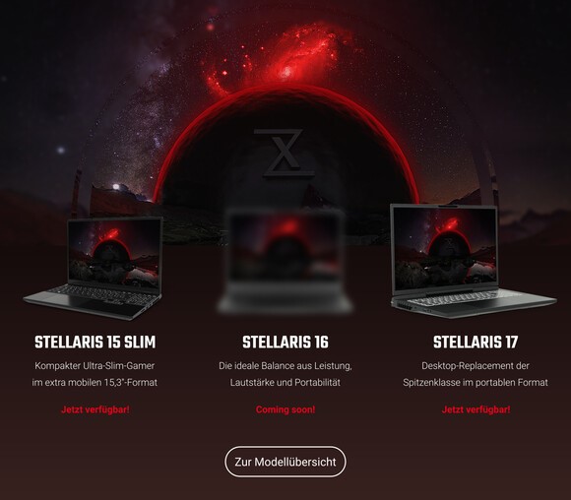The image size is (571, 500).
Task: Click Jetzt verfügbar under Stellaris 17
Action: pyautogui.click(x=476, y=409)
